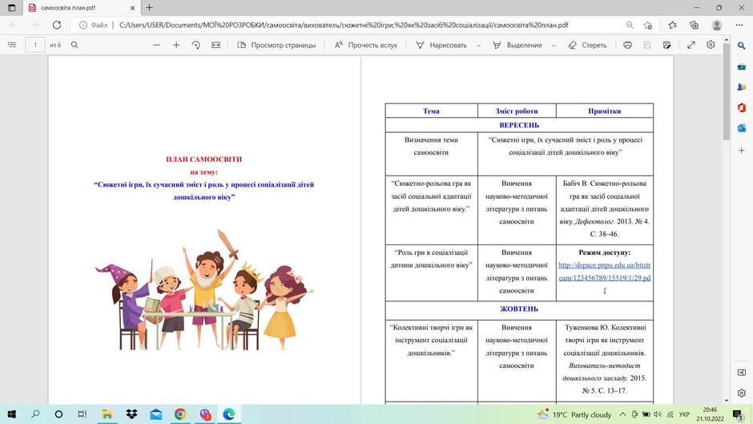The height and width of the screenshot is (424, 753).
Task: Open the table of contents sidebar icon
Action: [12, 45]
